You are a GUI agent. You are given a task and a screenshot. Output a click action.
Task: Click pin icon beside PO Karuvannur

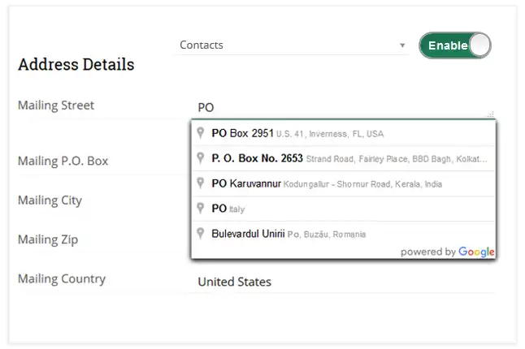coord(201,183)
